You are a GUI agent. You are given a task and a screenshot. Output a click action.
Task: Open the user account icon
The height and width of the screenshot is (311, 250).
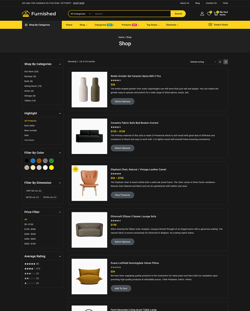(x=202, y=14)
